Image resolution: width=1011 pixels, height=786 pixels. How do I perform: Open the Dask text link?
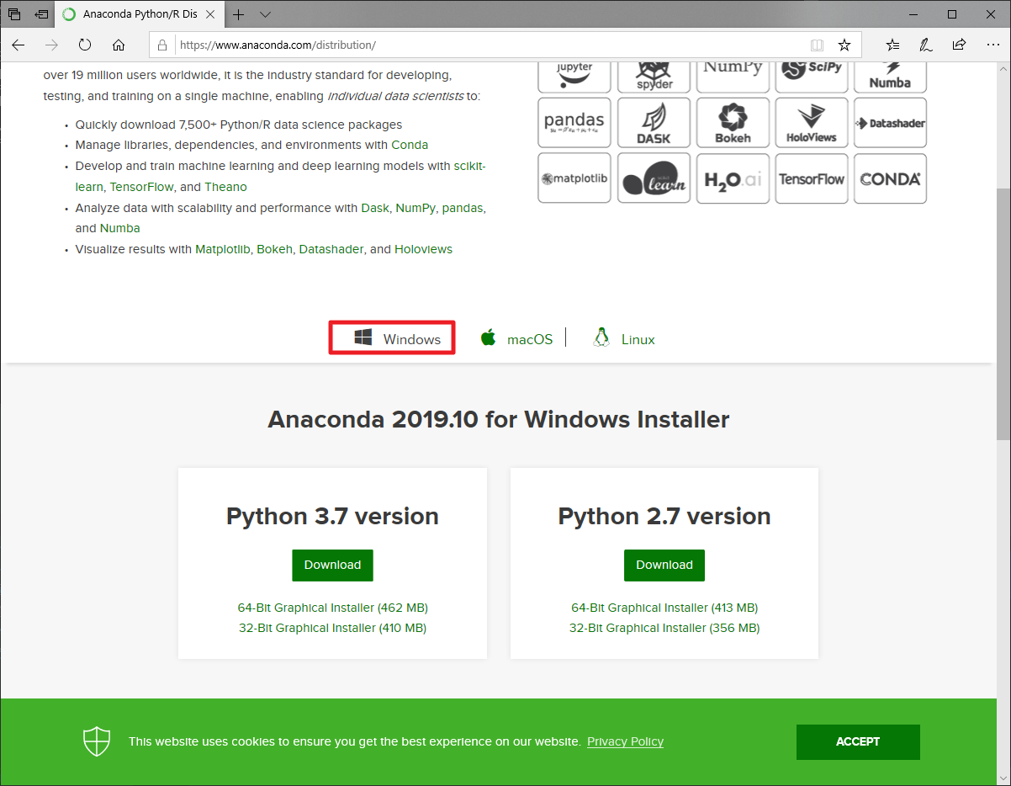[x=375, y=207]
